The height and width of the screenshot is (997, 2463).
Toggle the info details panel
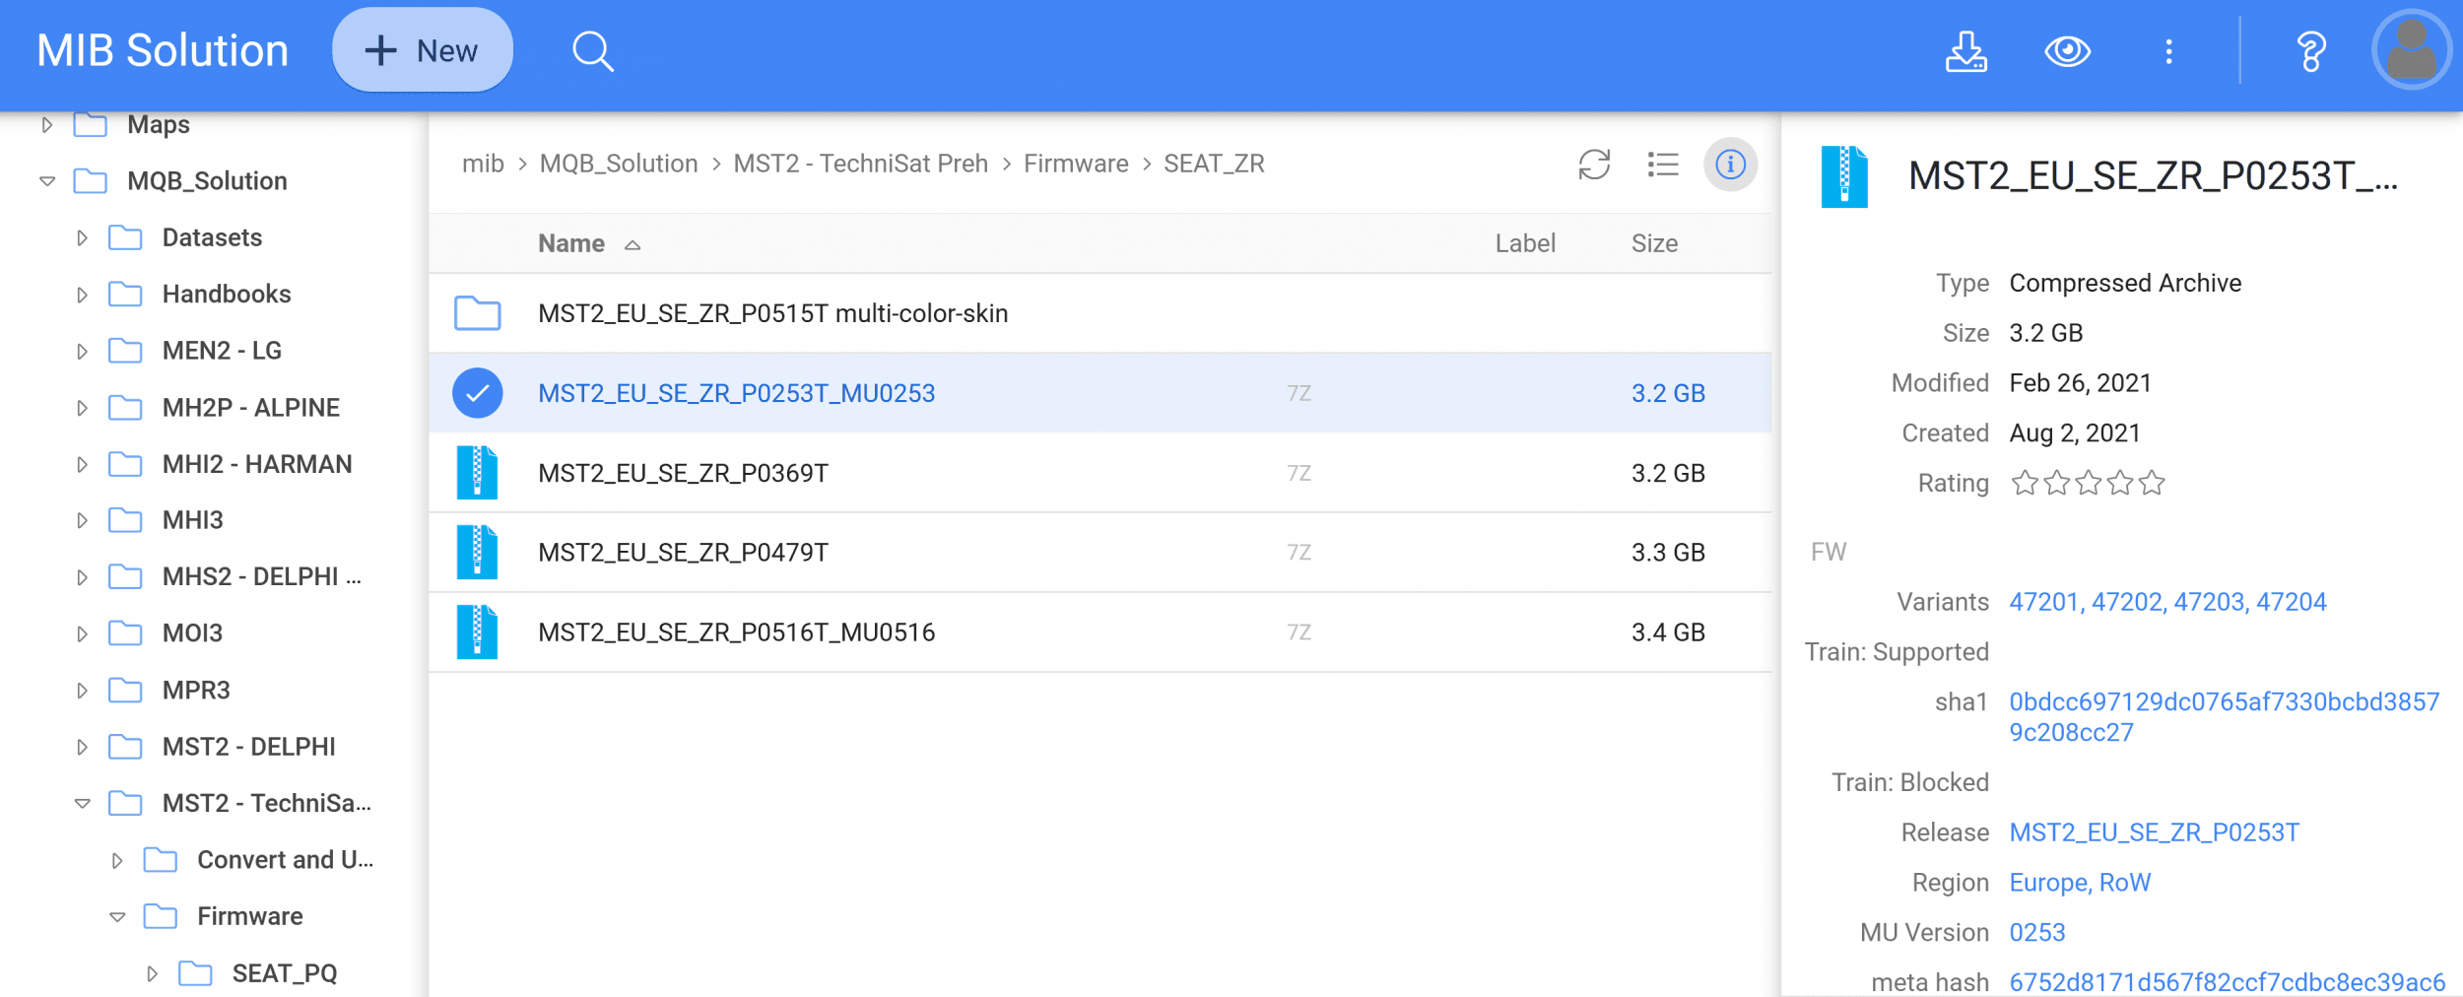(x=1730, y=165)
